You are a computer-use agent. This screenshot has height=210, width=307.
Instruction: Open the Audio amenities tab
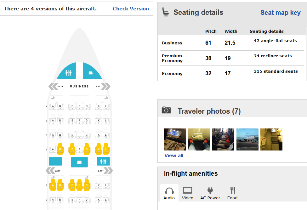(169, 193)
